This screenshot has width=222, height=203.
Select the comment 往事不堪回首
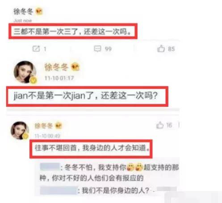point(92,148)
